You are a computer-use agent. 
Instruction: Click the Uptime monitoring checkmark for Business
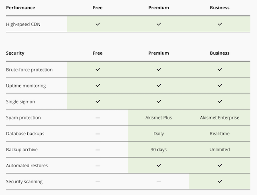pyautogui.click(x=220, y=85)
